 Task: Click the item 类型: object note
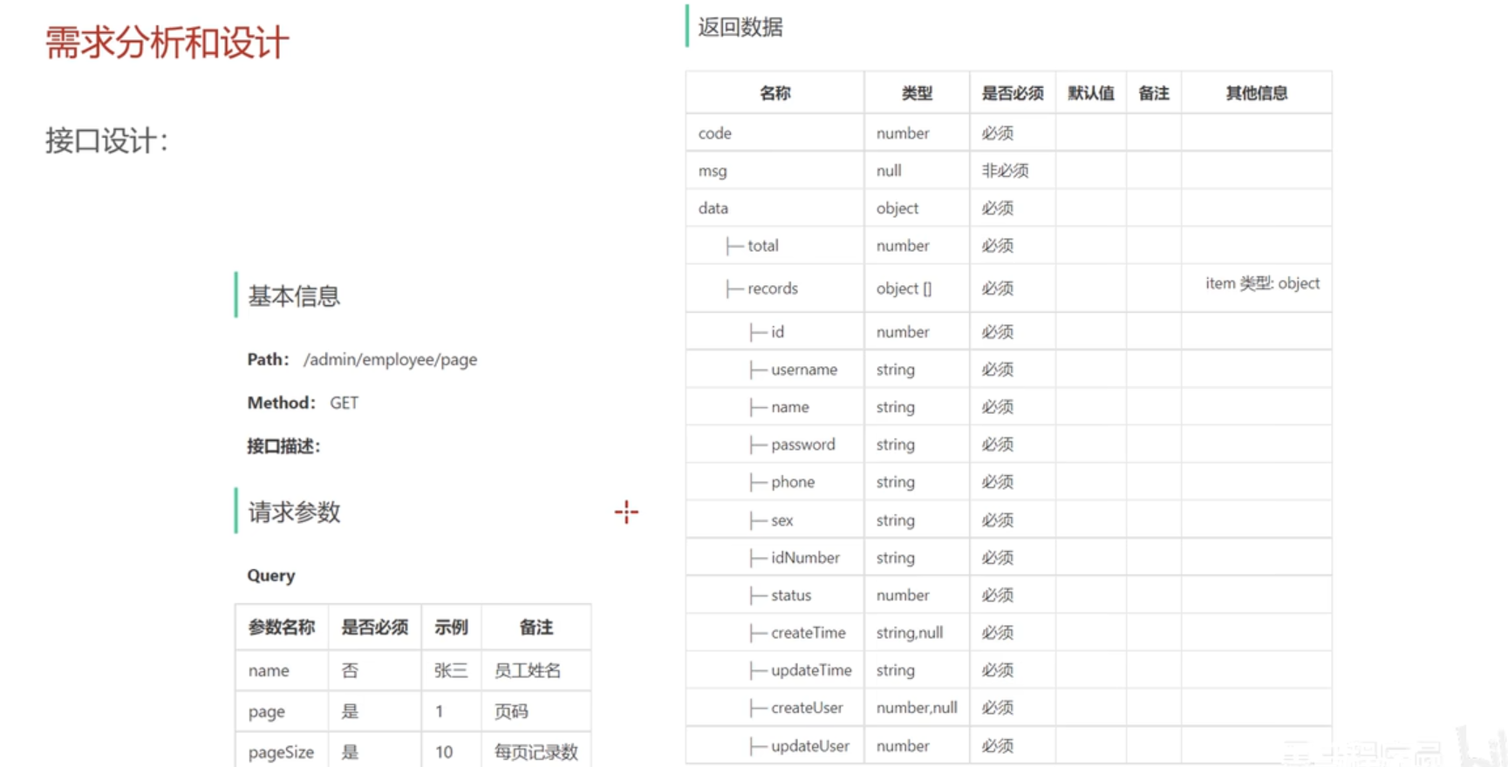pyautogui.click(x=1262, y=283)
